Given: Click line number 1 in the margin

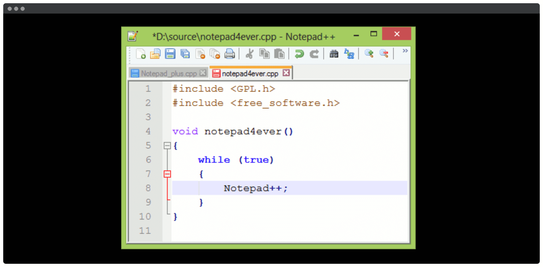Looking at the screenshot, I should click(x=148, y=89).
